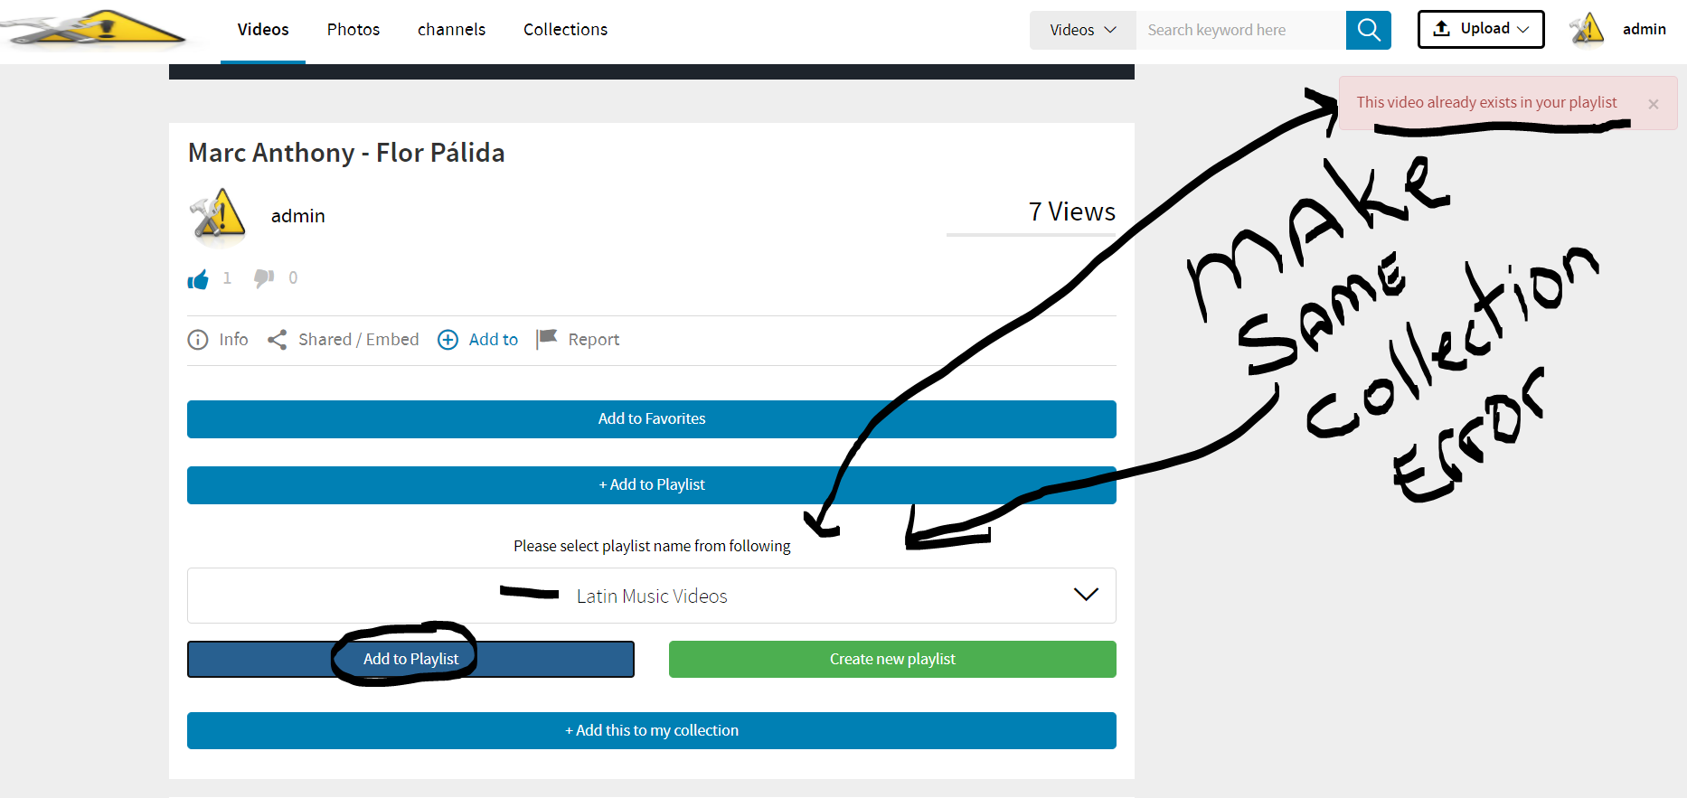Click the flag Report icon

tap(547, 339)
